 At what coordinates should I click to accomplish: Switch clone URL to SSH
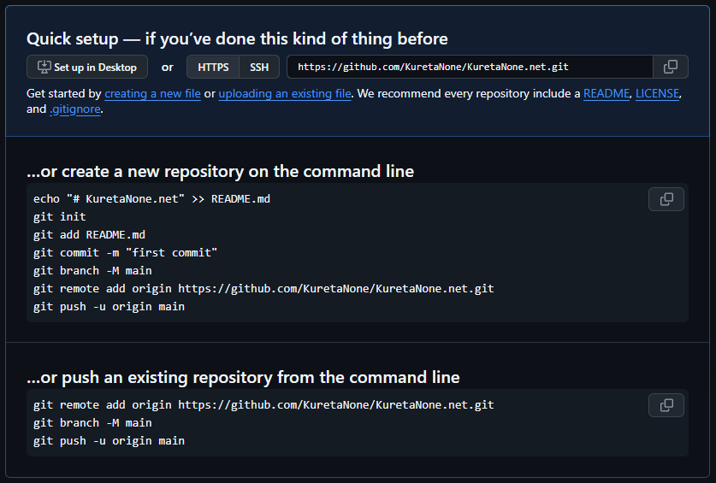(x=259, y=67)
